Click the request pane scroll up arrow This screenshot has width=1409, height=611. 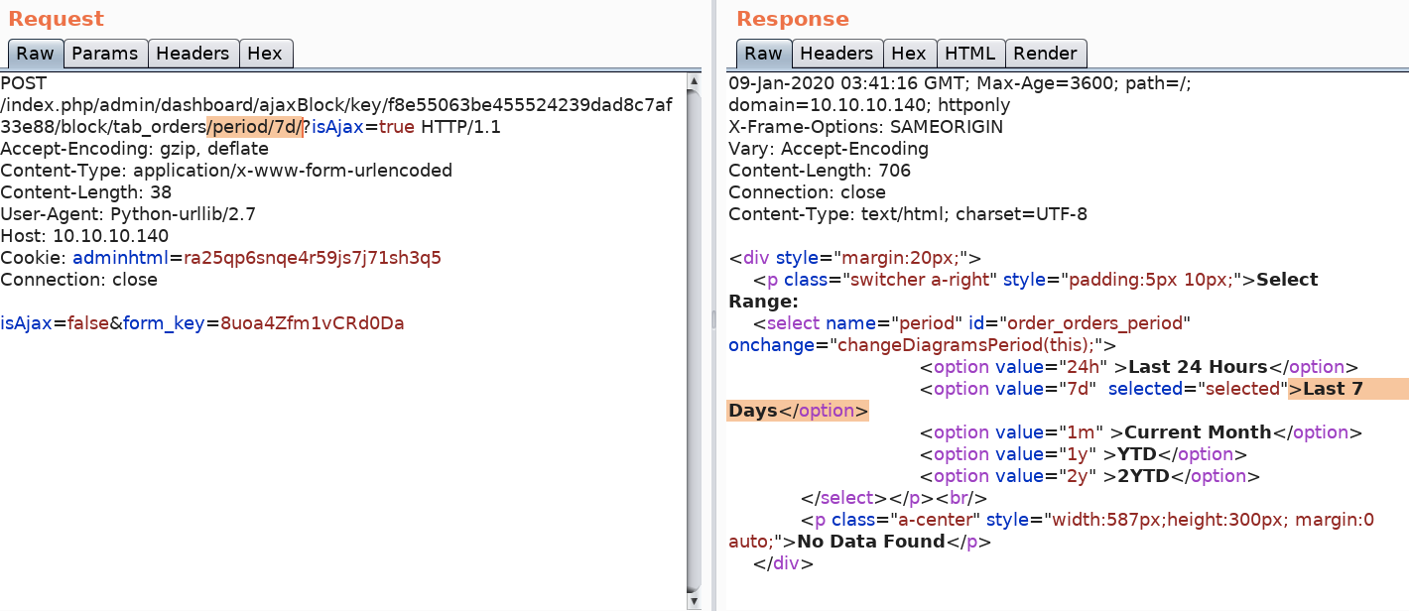point(694,80)
